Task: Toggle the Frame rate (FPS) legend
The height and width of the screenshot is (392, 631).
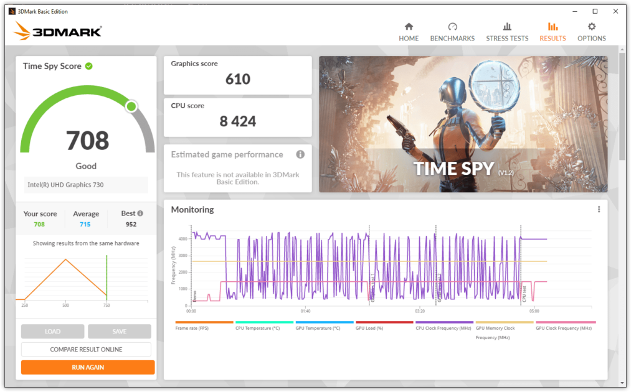Action: 193,326
